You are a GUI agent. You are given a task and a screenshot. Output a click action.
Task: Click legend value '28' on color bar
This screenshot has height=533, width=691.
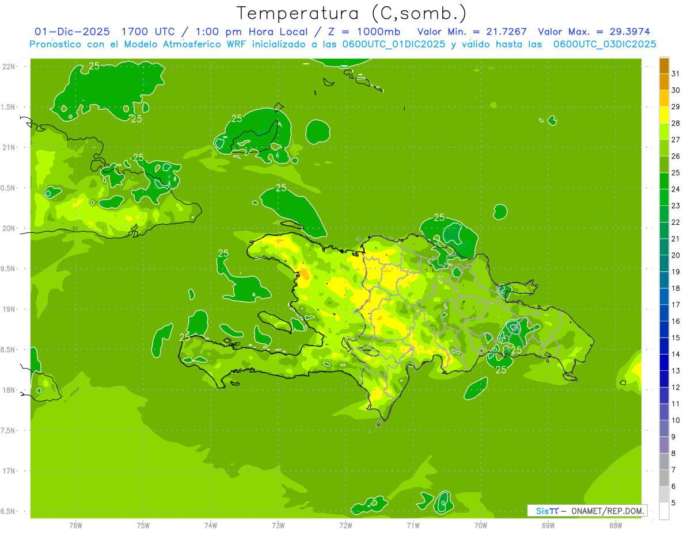(x=675, y=123)
